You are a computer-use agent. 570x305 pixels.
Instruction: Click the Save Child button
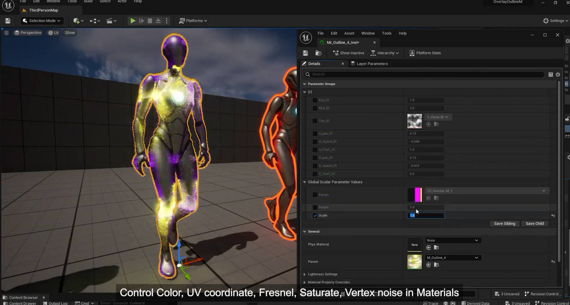(534, 223)
